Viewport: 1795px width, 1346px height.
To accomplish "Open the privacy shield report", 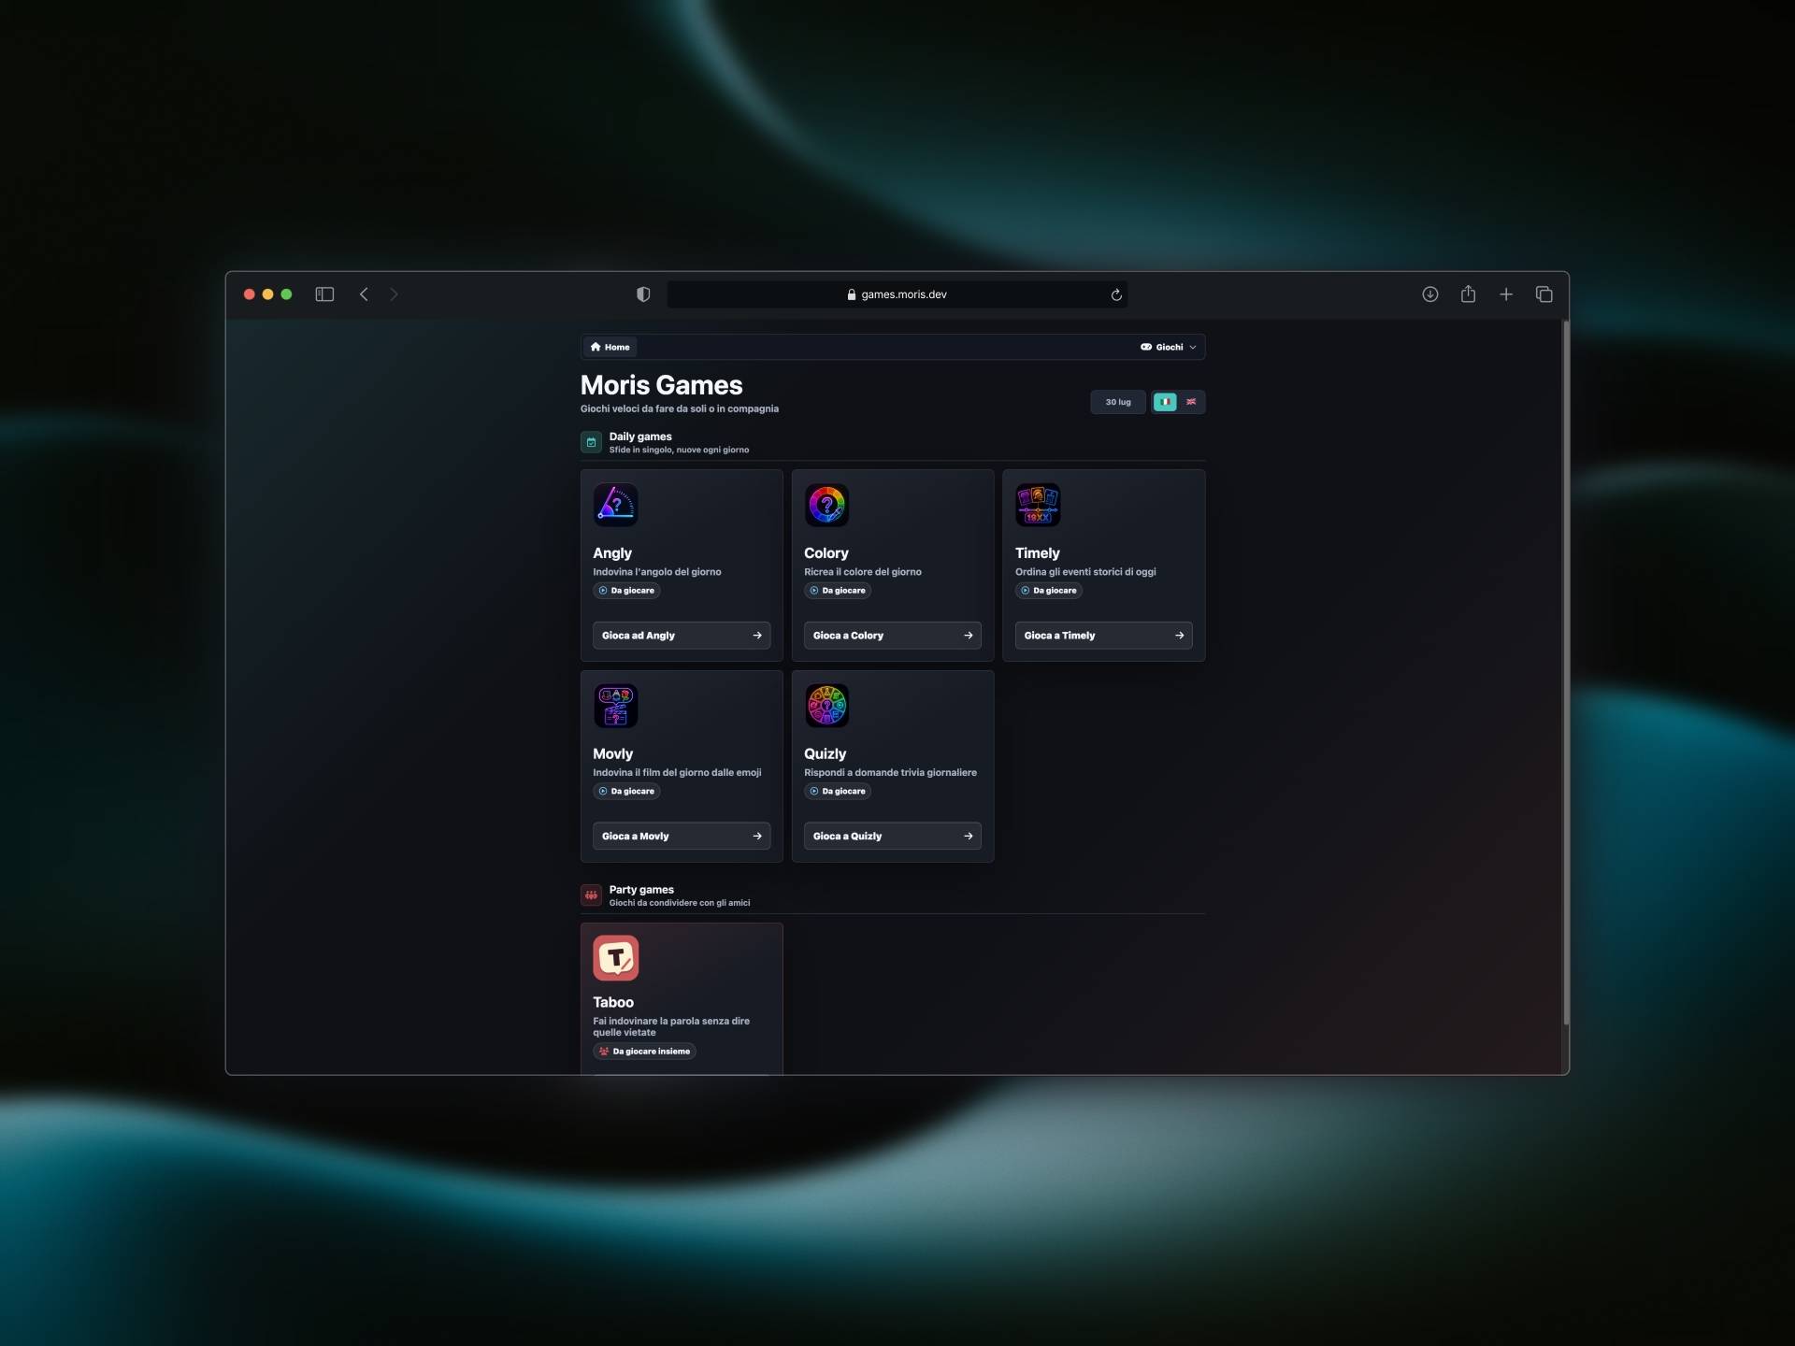I will 643,294.
